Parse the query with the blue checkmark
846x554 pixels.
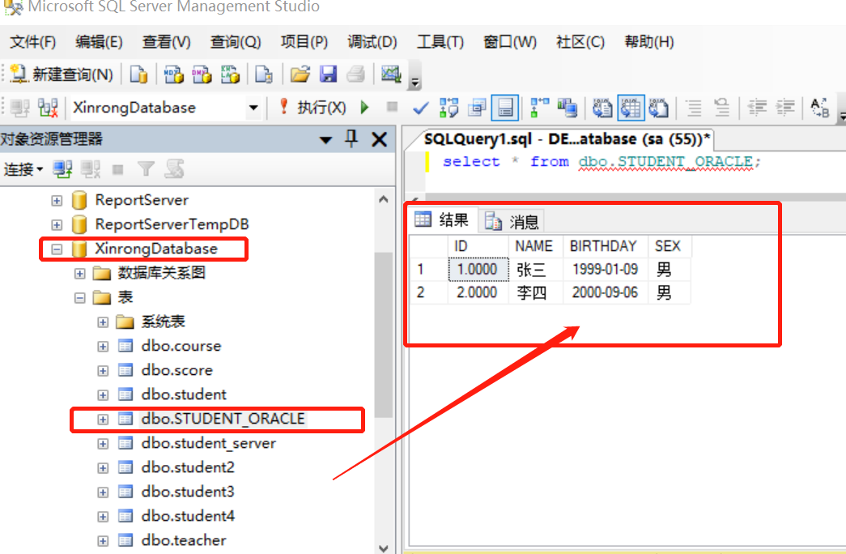point(420,108)
